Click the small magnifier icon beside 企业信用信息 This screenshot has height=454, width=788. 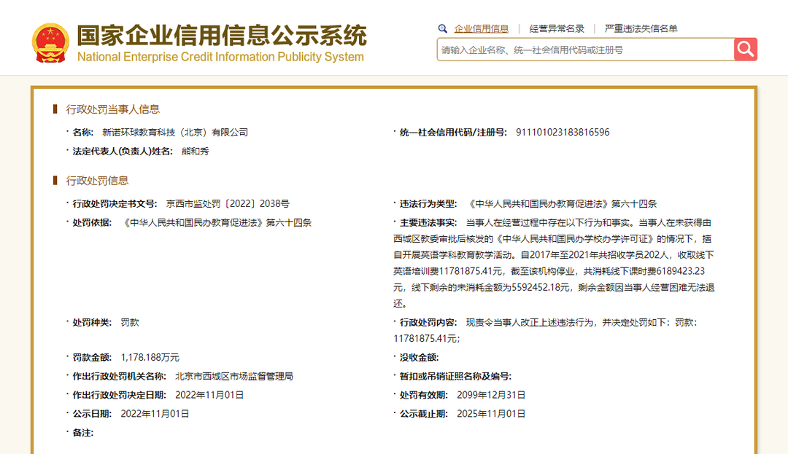click(442, 28)
